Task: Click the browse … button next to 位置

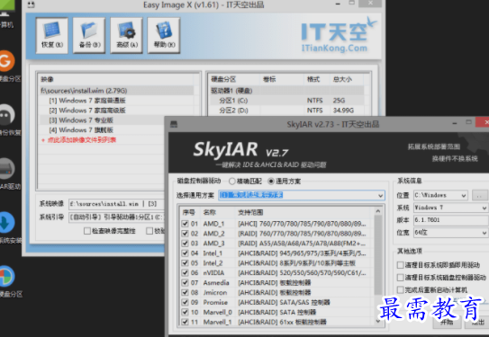Action: coord(480,195)
